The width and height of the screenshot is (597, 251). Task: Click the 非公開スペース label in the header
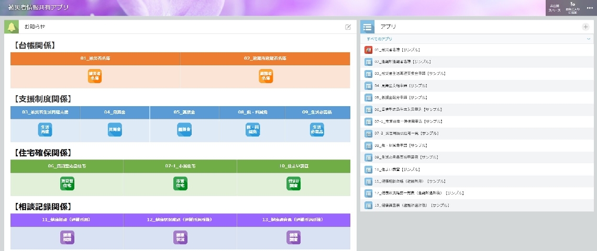click(555, 7)
